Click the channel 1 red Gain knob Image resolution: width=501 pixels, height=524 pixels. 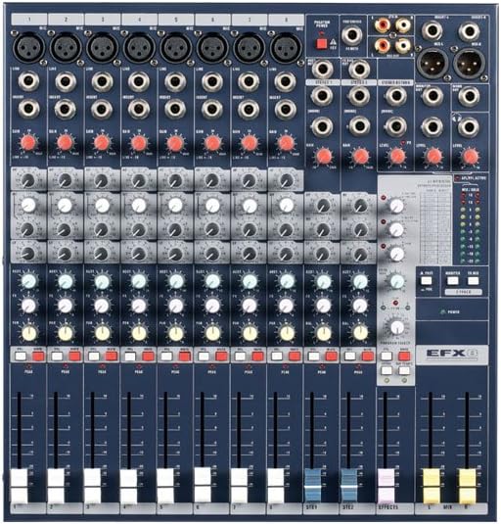click(28, 143)
